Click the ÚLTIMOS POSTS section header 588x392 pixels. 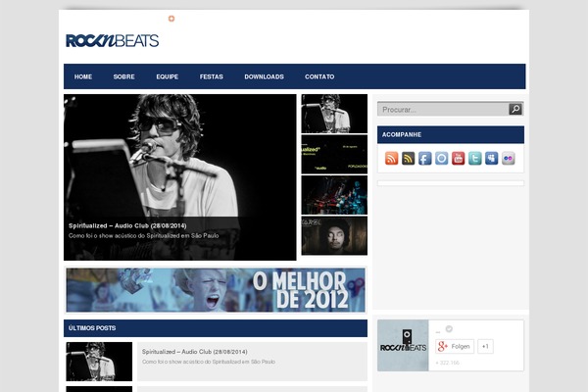click(x=216, y=328)
